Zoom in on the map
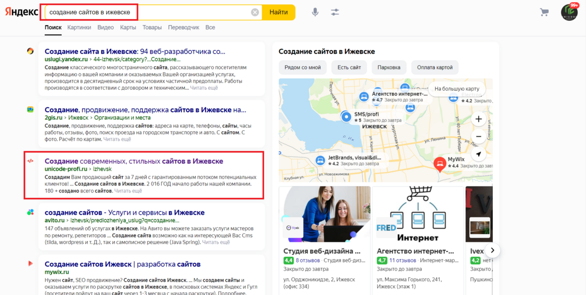The image size is (586, 295). pos(478,120)
